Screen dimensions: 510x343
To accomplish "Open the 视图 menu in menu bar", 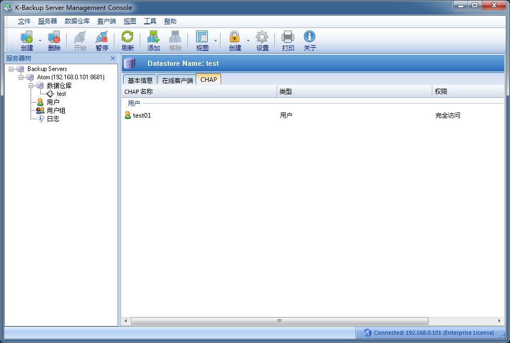I will coord(130,21).
